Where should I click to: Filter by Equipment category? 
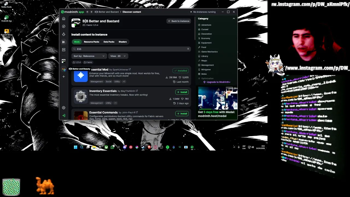pos(205,43)
